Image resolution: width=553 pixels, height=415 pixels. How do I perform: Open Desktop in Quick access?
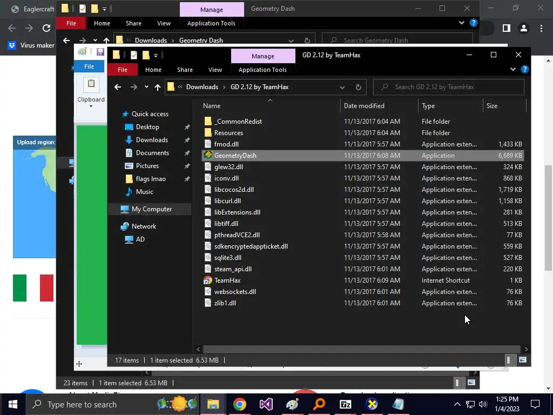[147, 127]
